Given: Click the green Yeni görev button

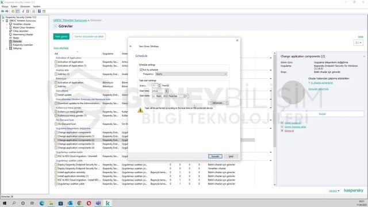Looking at the screenshot, I should pos(62,37).
